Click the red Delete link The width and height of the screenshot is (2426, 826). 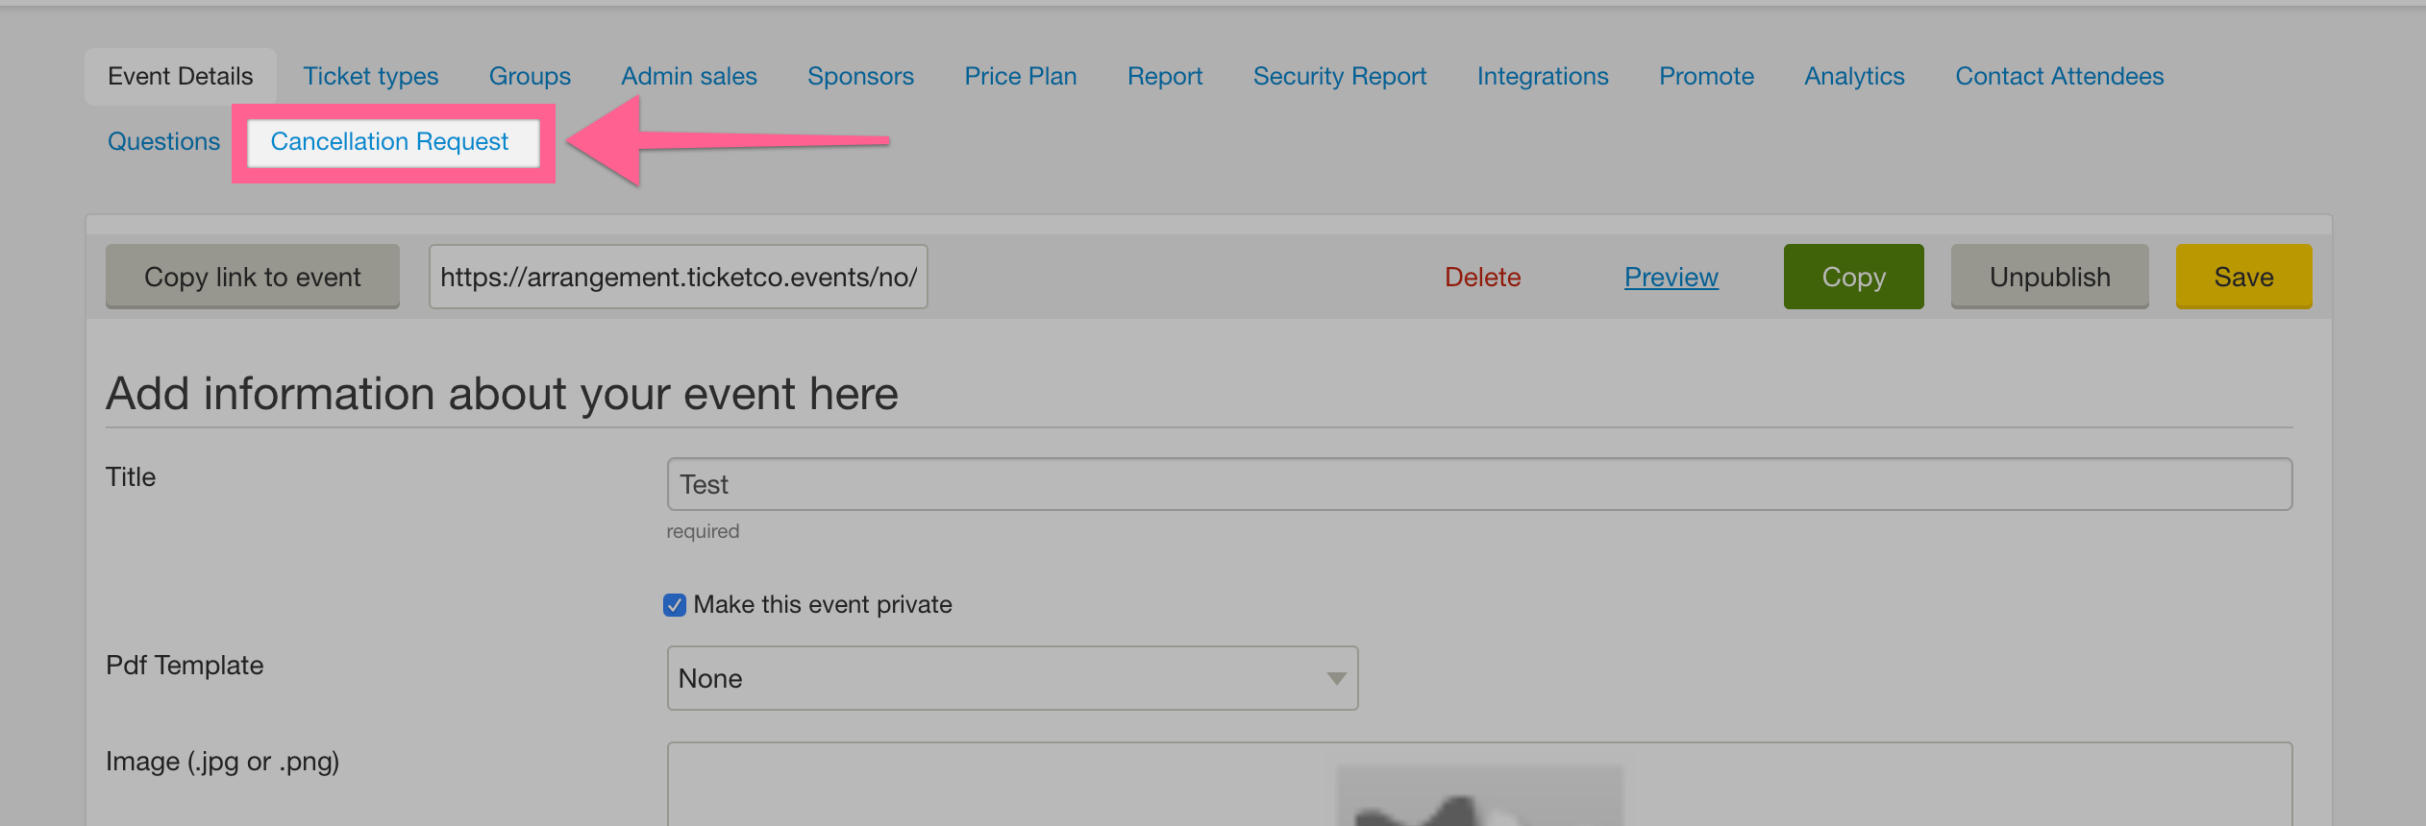pyautogui.click(x=1482, y=278)
